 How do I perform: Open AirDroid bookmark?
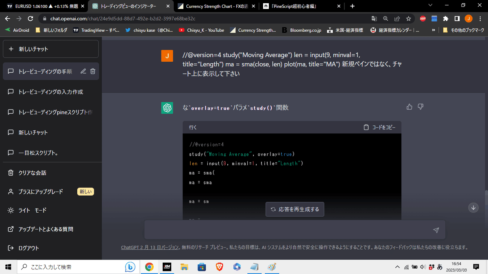point(17,30)
